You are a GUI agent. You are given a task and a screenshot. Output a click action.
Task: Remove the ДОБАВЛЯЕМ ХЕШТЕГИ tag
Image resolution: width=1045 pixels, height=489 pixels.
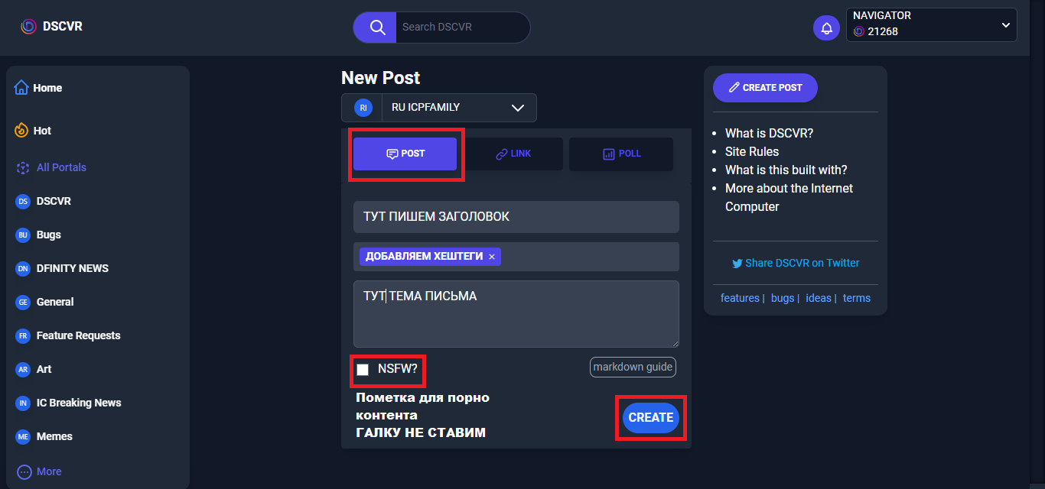click(492, 257)
